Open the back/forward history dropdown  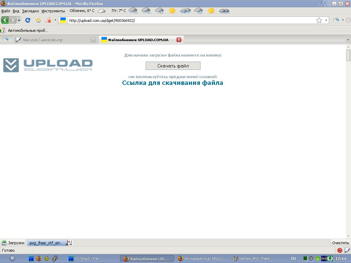click(x=19, y=20)
